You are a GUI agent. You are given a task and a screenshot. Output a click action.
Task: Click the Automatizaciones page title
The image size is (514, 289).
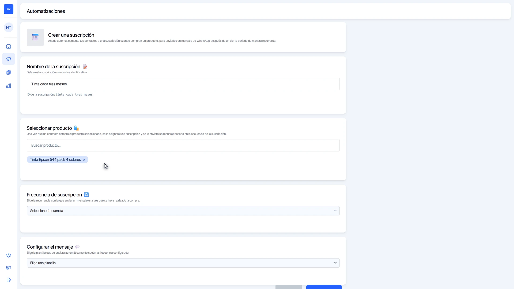46,11
